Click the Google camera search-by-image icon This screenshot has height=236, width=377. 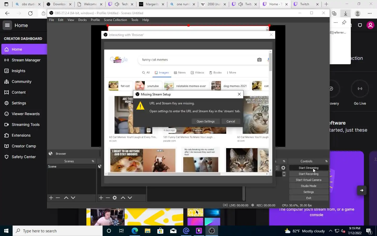[x=259, y=60]
